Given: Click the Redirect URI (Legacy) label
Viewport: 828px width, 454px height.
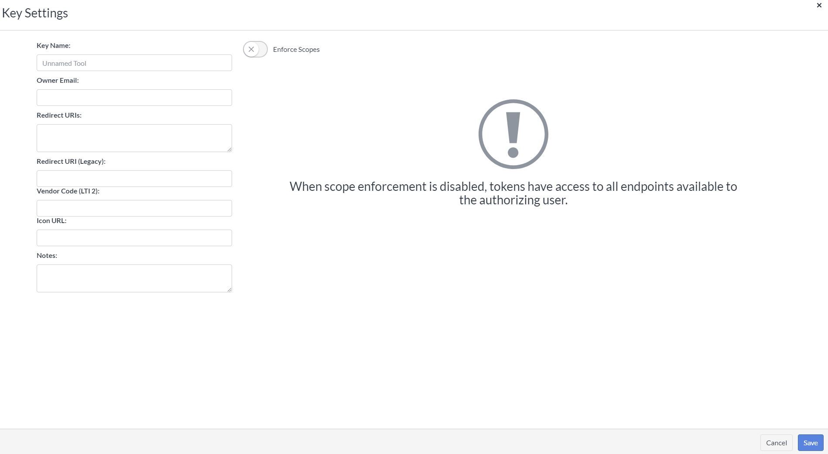Looking at the screenshot, I should [x=71, y=161].
